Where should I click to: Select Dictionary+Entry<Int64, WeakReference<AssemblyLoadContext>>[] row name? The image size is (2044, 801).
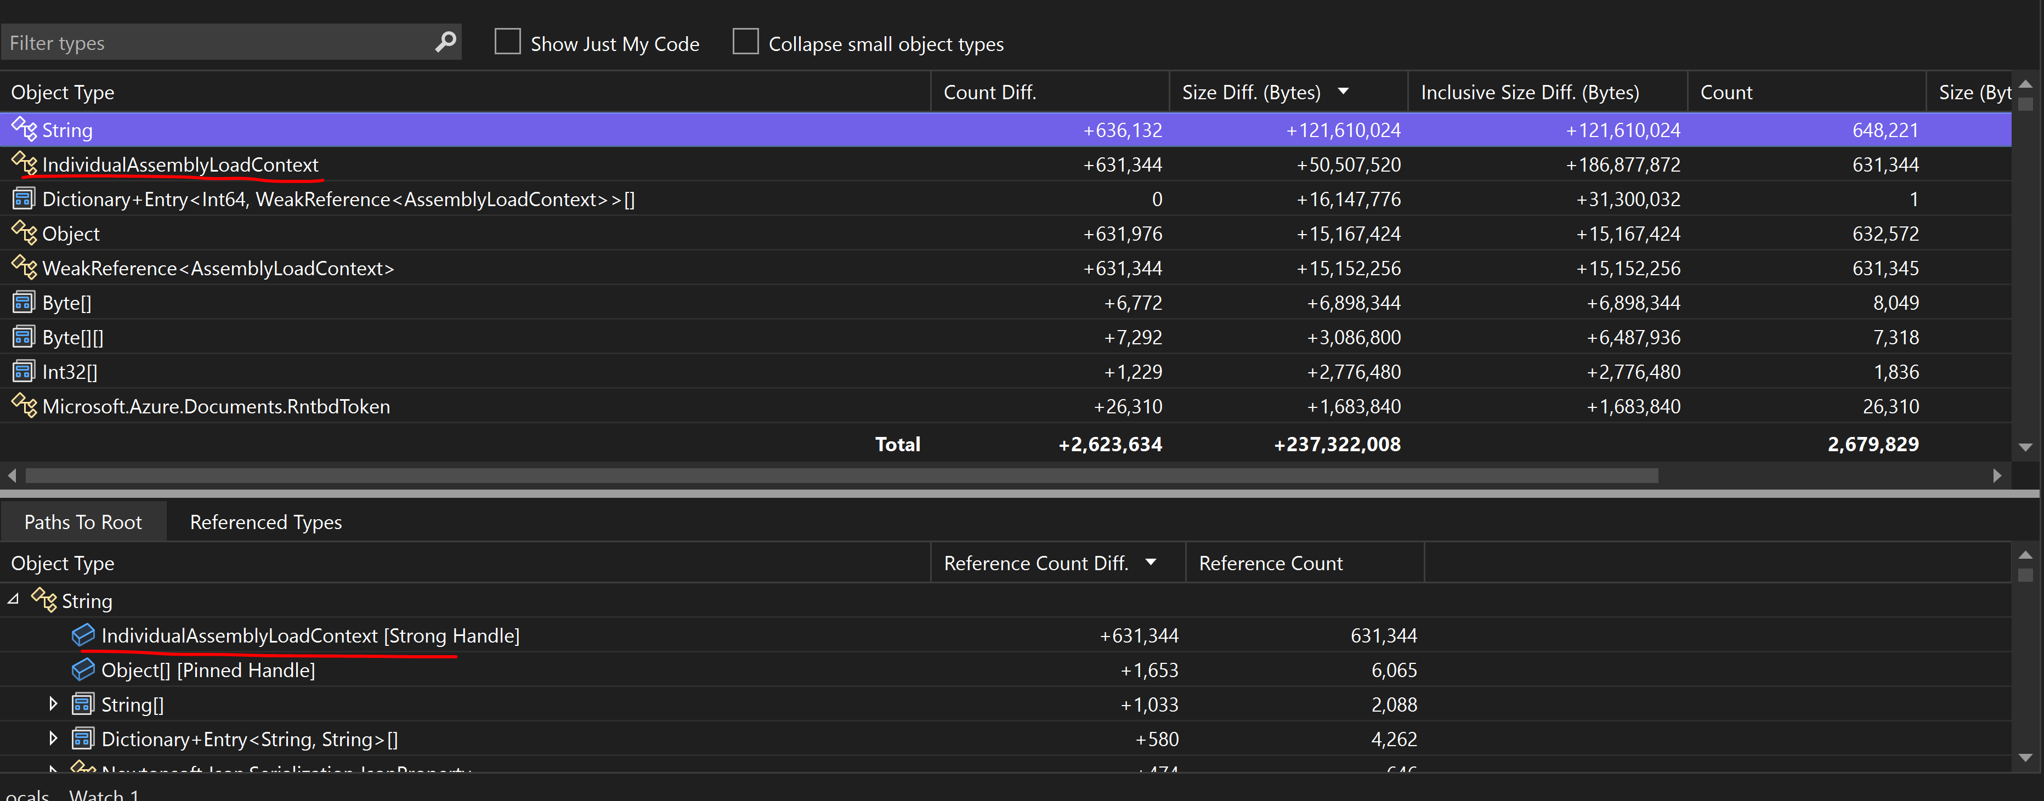click(x=339, y=199)
